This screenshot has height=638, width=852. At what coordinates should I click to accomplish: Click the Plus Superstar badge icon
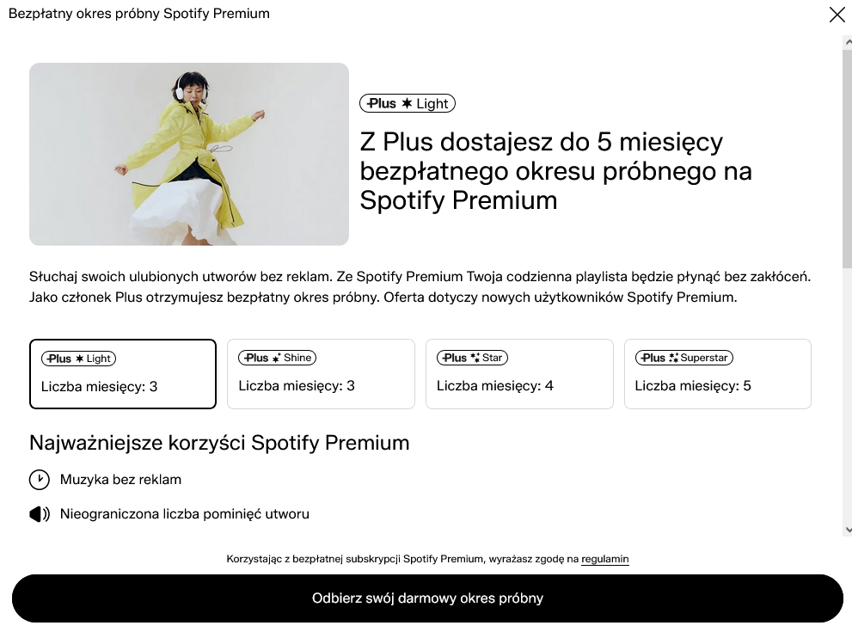(x=684, y=358)
